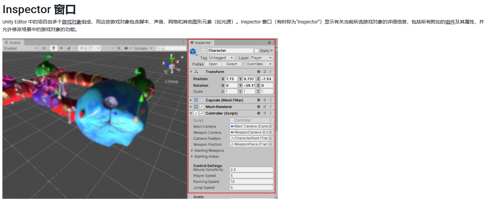
Task: Open Mesh Renderer help icon
Action: [x=259, y=107]
